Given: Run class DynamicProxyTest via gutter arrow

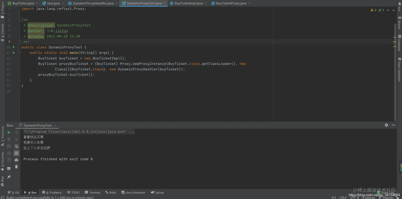Looking at the screenshot, I should (x=14, y=47).
